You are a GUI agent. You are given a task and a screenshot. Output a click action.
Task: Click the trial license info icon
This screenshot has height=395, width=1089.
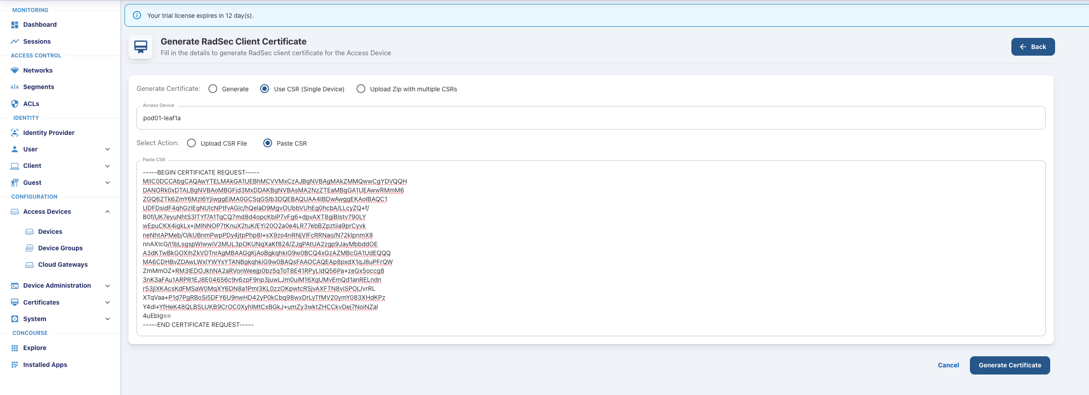(137, 16)
